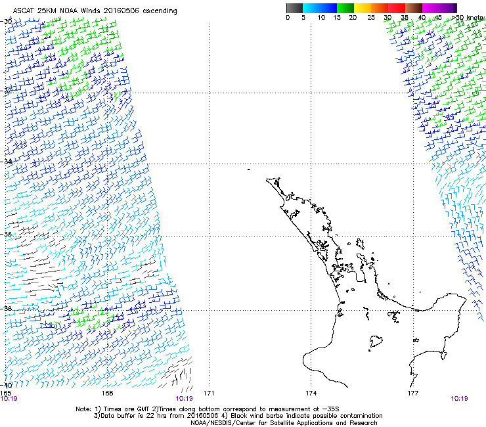Viewport: 486px width, 427px height.
Task: Click the legend label '5'
Action: coord(303,18)
